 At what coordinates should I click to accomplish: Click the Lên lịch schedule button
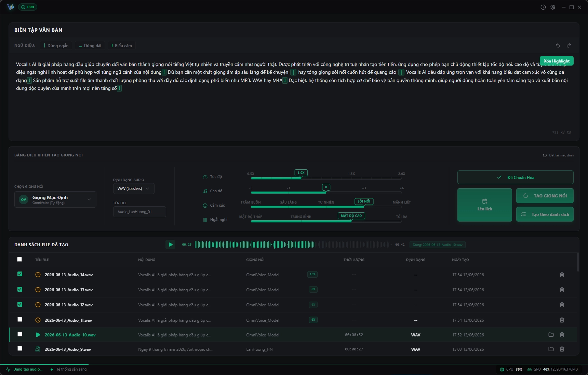click(485, 205)
